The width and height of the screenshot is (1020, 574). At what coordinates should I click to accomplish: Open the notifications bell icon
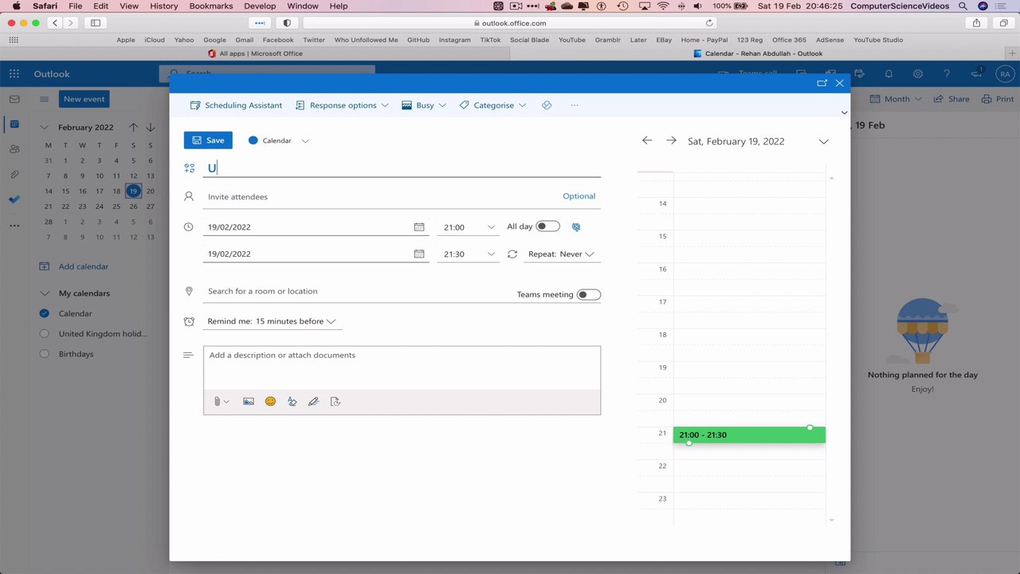pyautogui.click(x=889, y=74)
